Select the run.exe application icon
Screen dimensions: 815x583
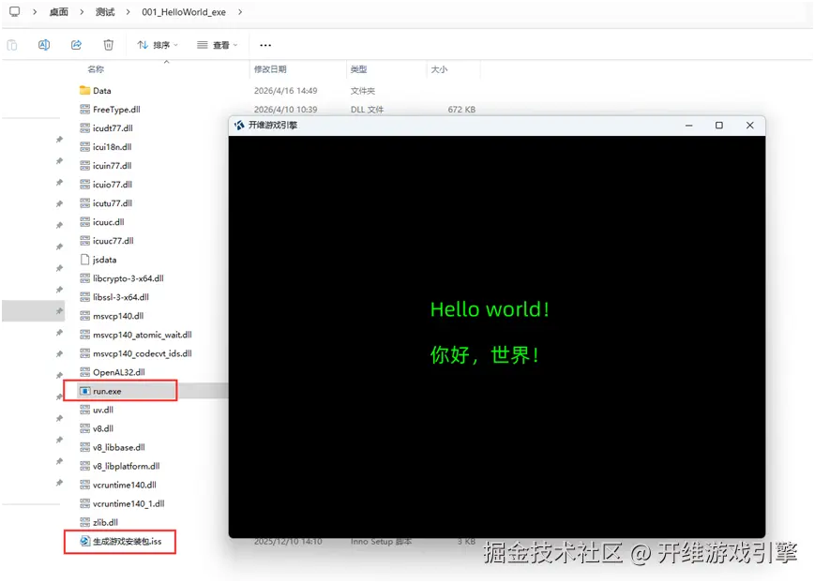(84, 391)
